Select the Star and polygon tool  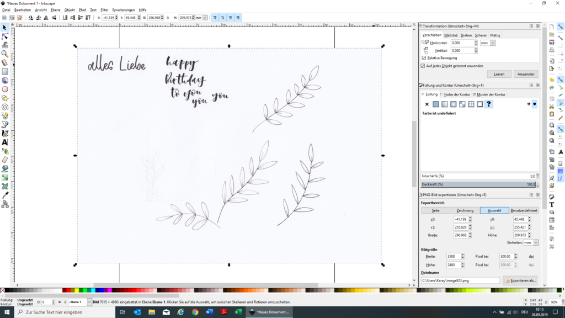point(5,98)
